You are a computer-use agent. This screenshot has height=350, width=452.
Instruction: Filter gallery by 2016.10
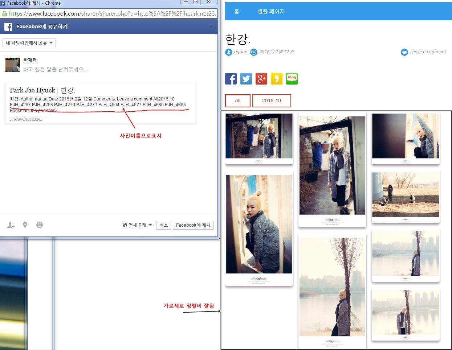[272, 101]
